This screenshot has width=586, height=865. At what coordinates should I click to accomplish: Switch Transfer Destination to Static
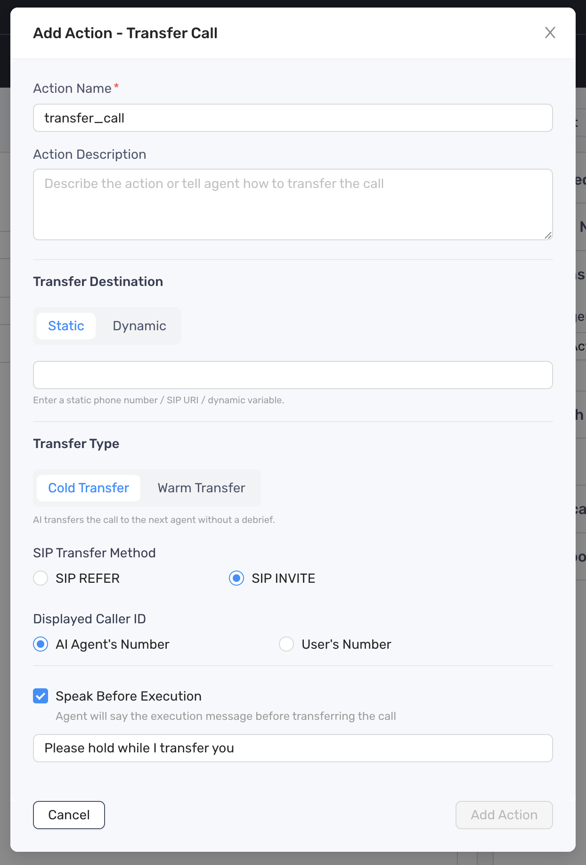(66, 326)
